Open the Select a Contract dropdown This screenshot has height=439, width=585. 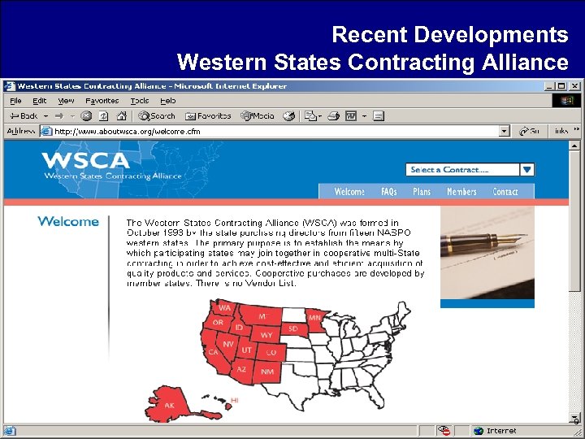tap(470, 169)
